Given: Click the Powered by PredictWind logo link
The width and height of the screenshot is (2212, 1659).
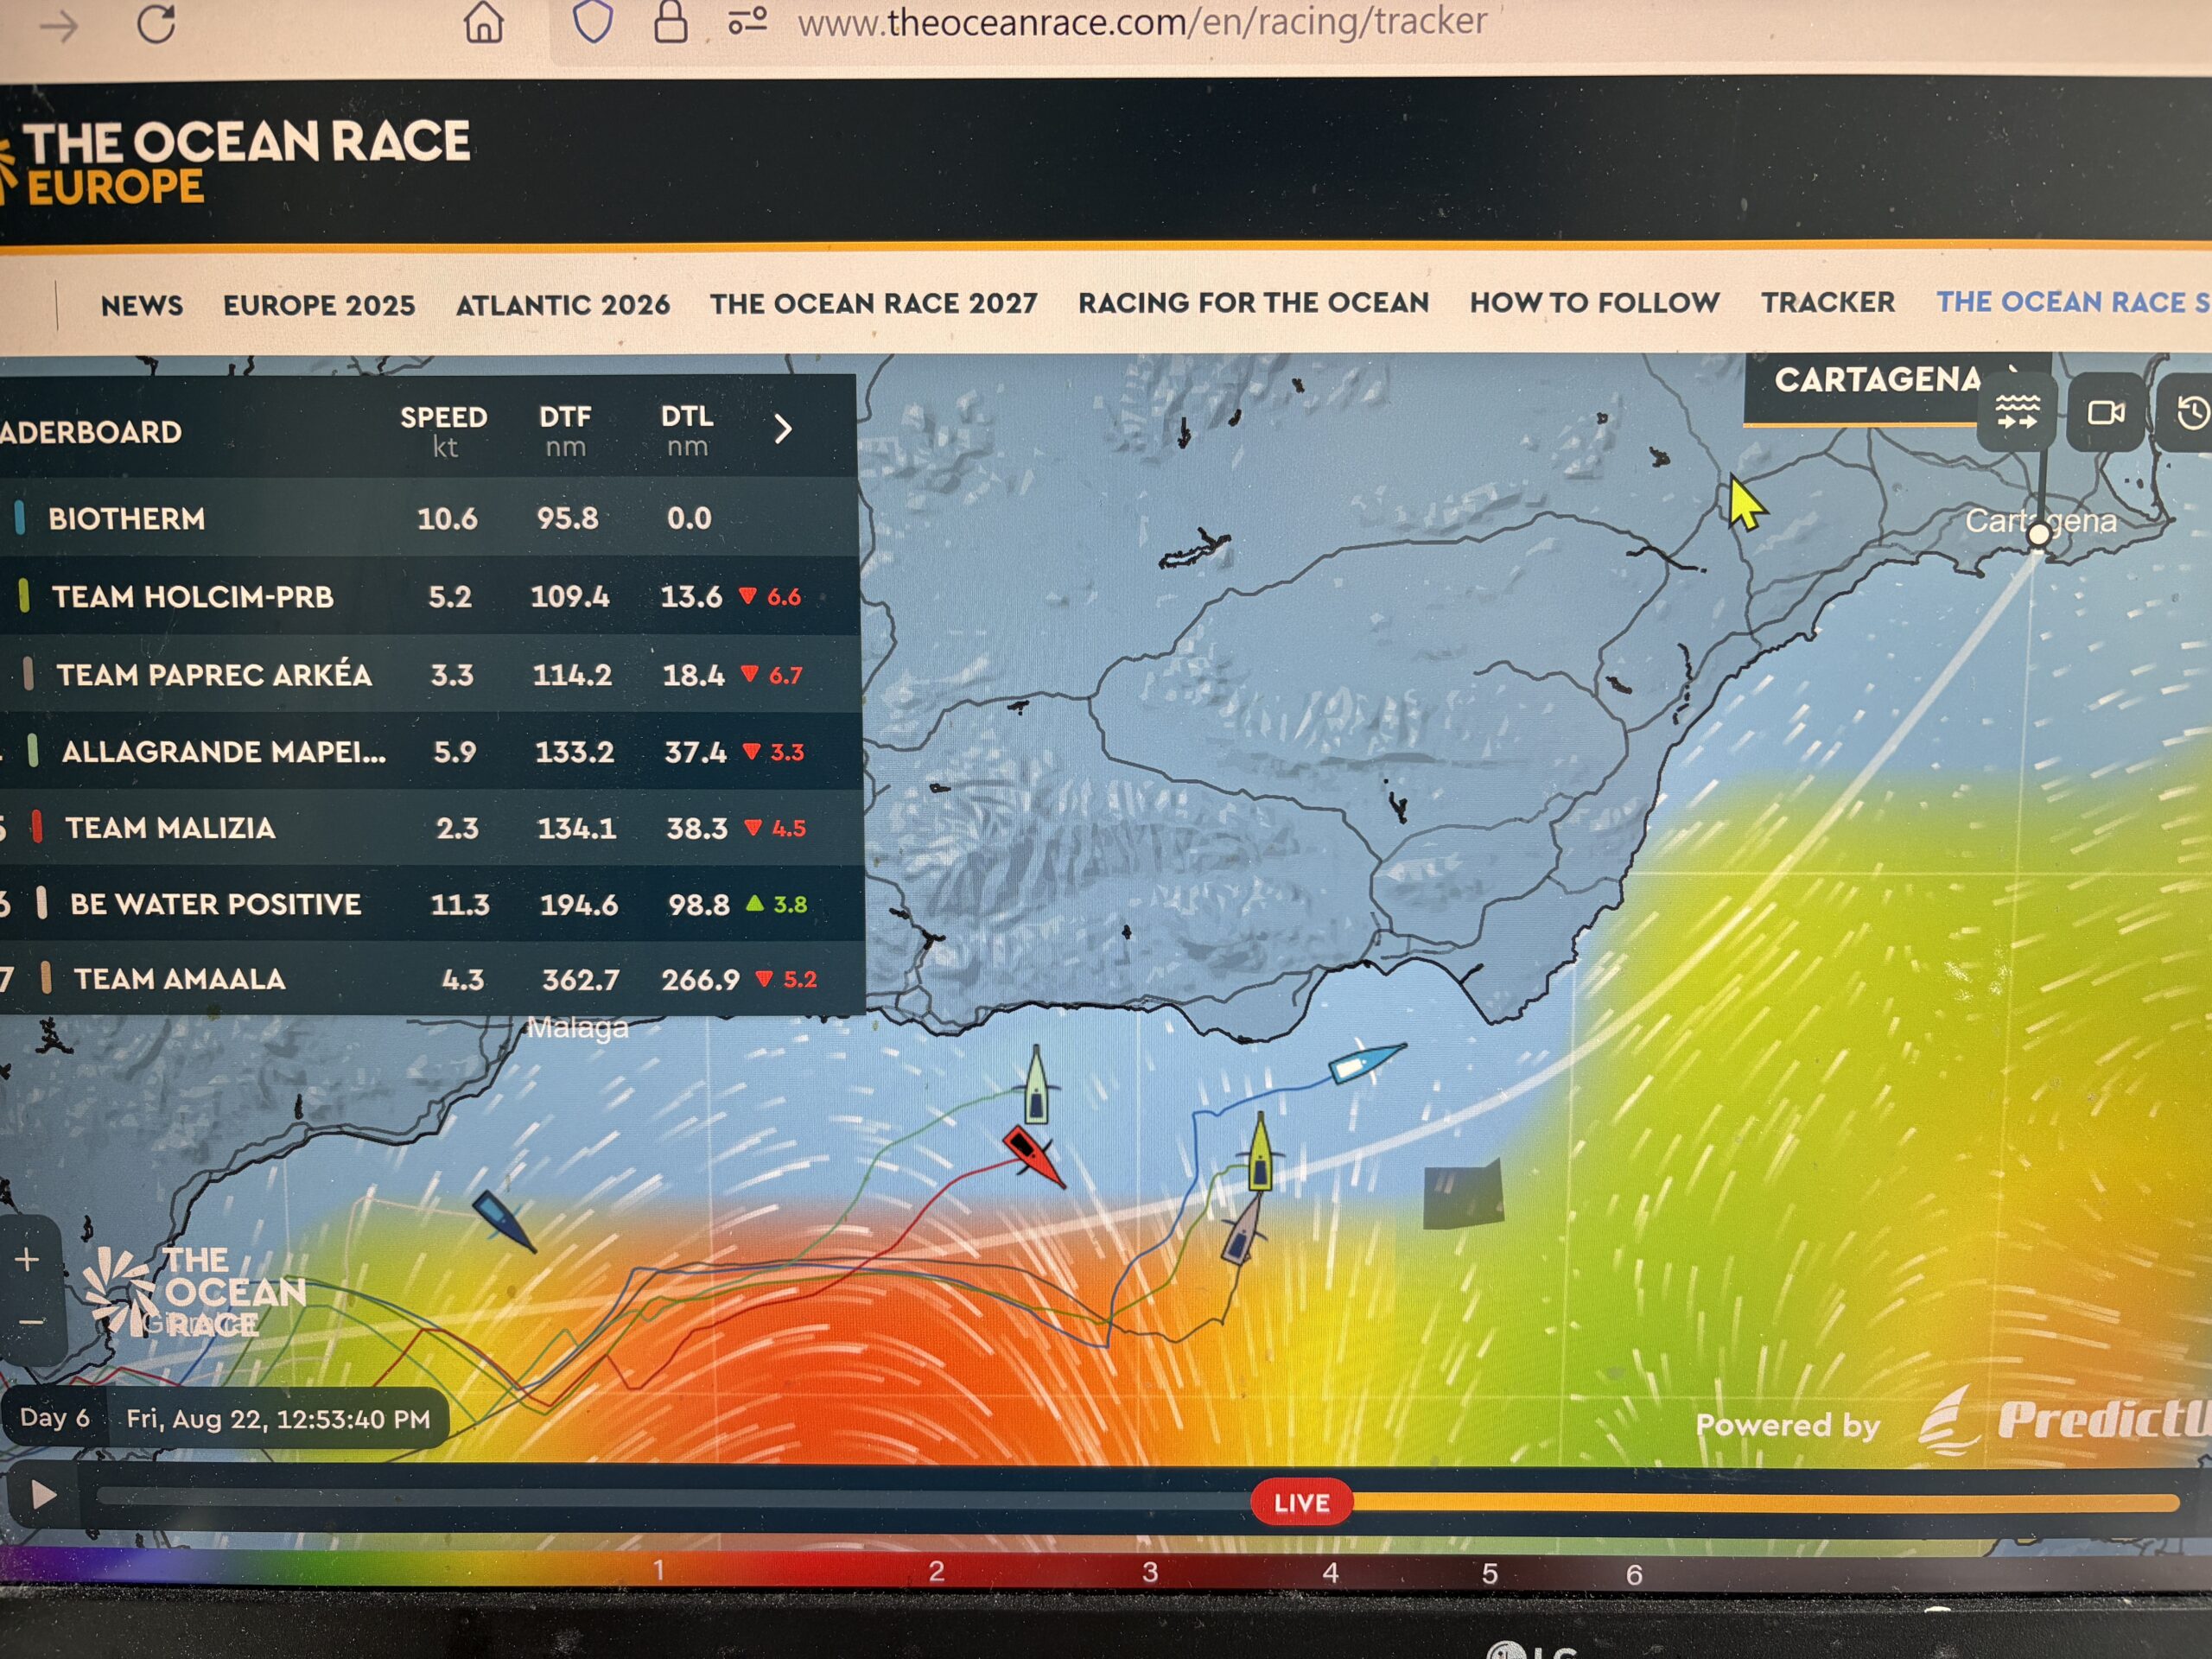Looking at the screenshot, I should (x=1953, y=1422).
